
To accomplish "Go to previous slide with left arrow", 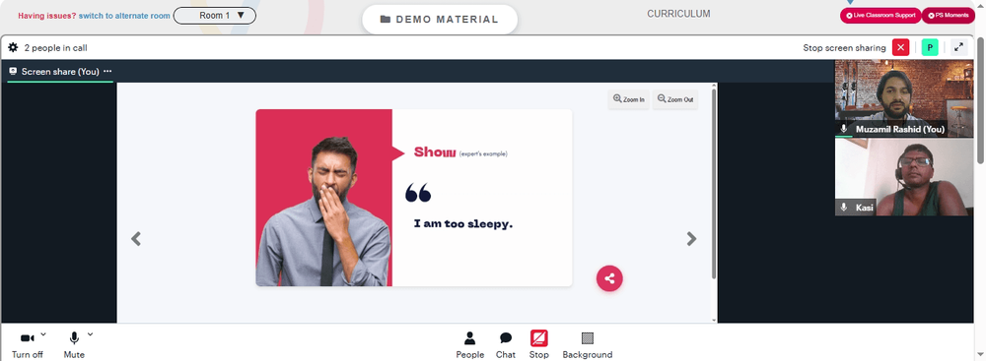I will [136, 239].
